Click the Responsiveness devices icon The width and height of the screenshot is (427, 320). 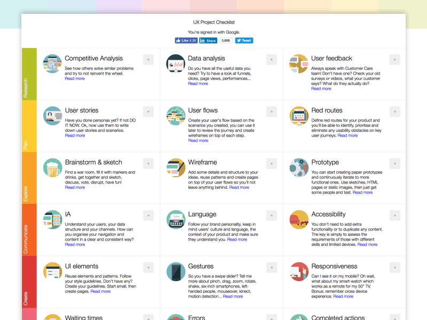(x=299, y=271)
